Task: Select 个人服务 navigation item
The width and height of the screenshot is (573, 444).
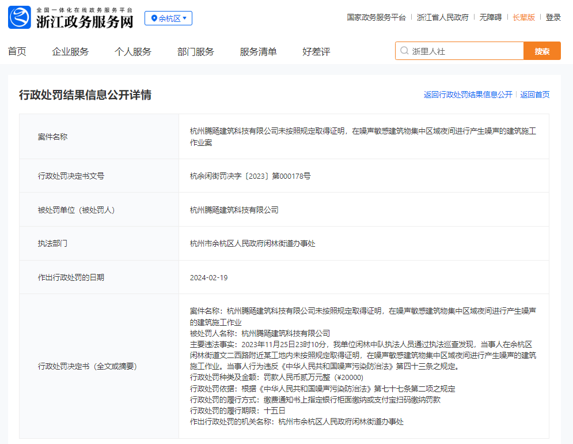Action: (133, 52)
